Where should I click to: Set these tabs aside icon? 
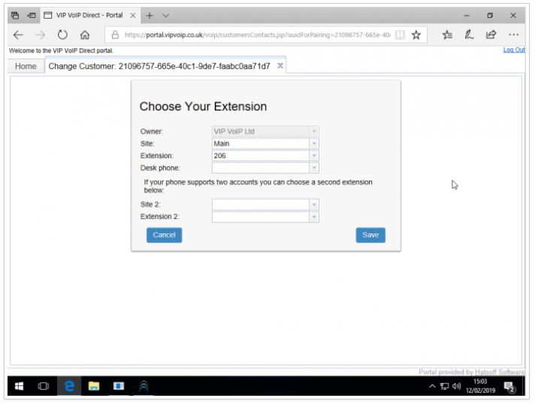tap(32, 15)
